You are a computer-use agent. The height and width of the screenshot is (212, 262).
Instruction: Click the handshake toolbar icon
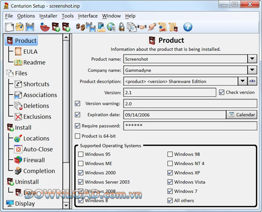point(142,27)
